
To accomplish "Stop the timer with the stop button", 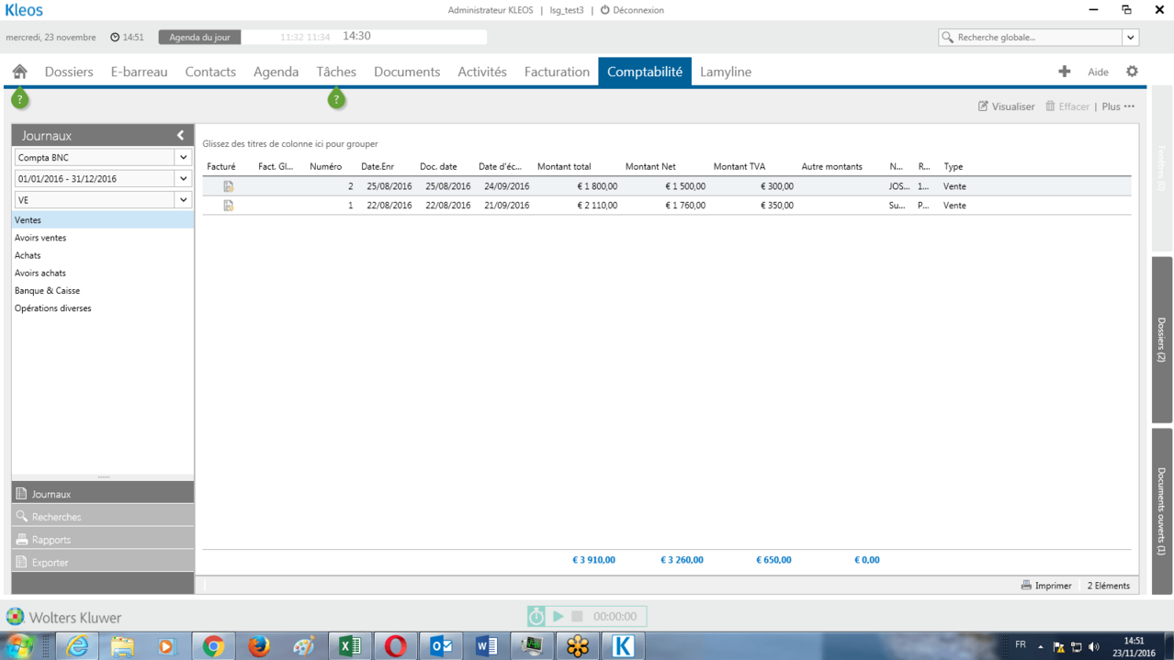I will pos(577,617).
